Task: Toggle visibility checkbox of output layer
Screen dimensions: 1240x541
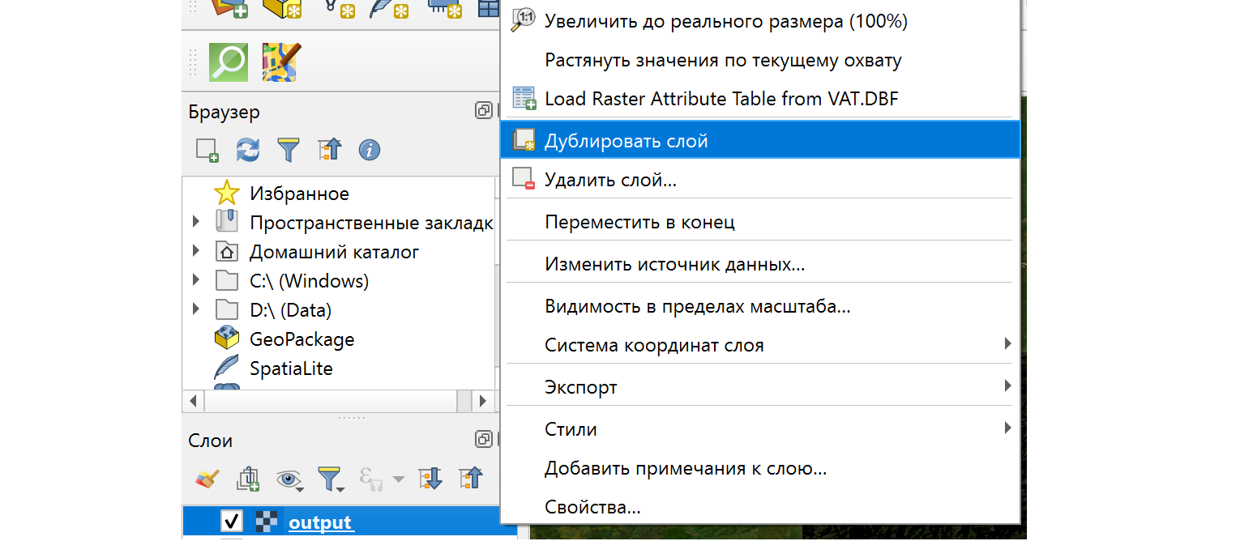Action: pos(232,522)
